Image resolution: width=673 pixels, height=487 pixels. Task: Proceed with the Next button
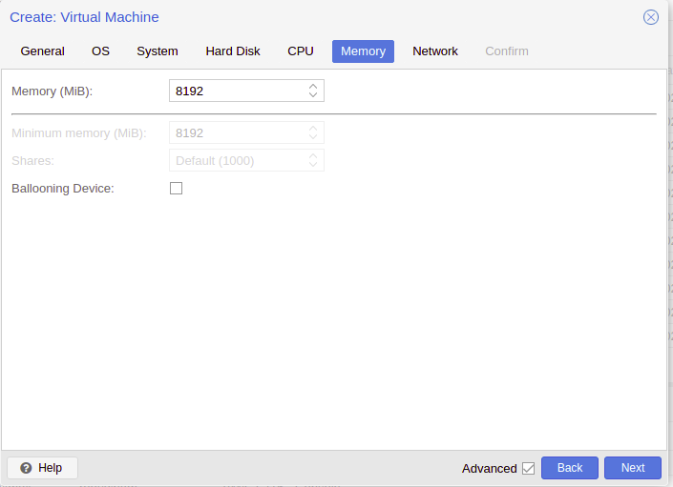(633, 468)
